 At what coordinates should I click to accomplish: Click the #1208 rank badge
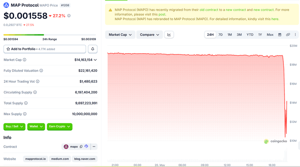pyautogui.click(x=65, y=6)
